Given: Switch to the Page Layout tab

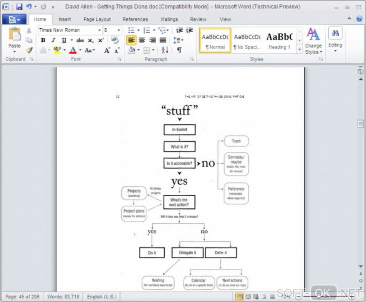Looking at the screenshot, I should [97, 19].
